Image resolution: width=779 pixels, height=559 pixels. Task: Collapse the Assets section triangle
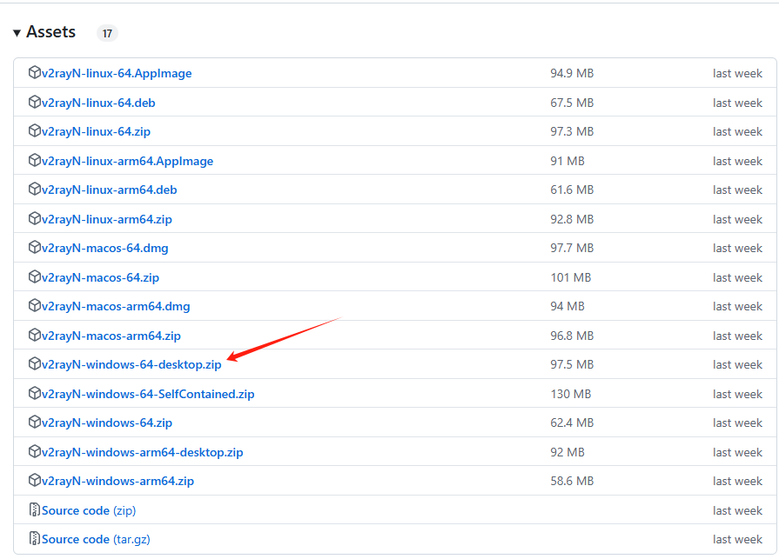tap(17, 33)
